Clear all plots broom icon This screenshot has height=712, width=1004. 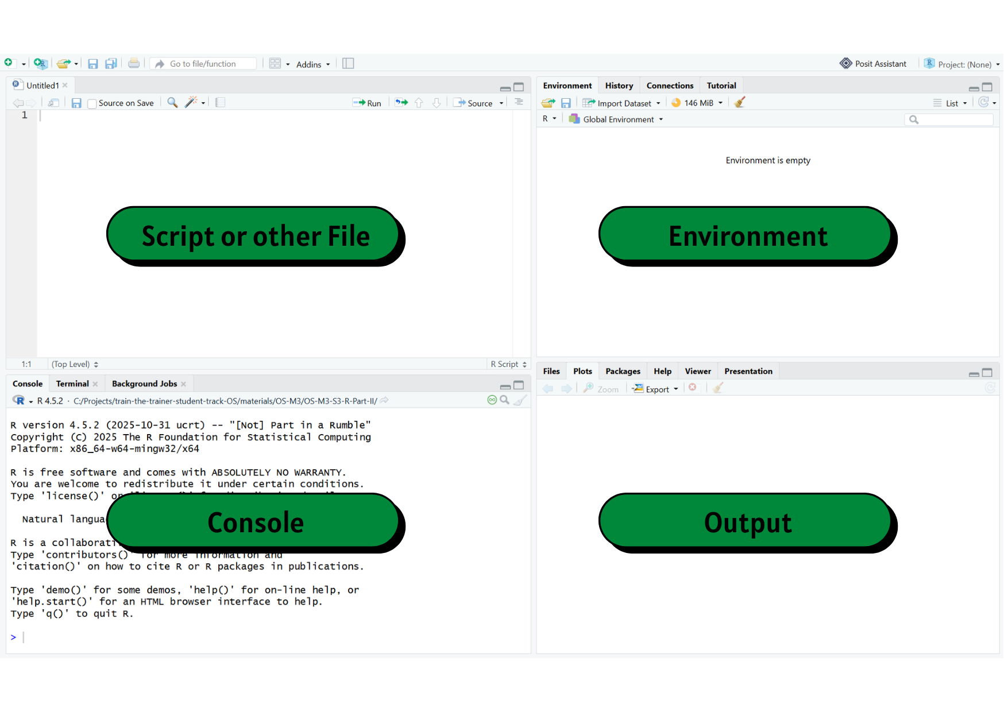coord(718,388)
